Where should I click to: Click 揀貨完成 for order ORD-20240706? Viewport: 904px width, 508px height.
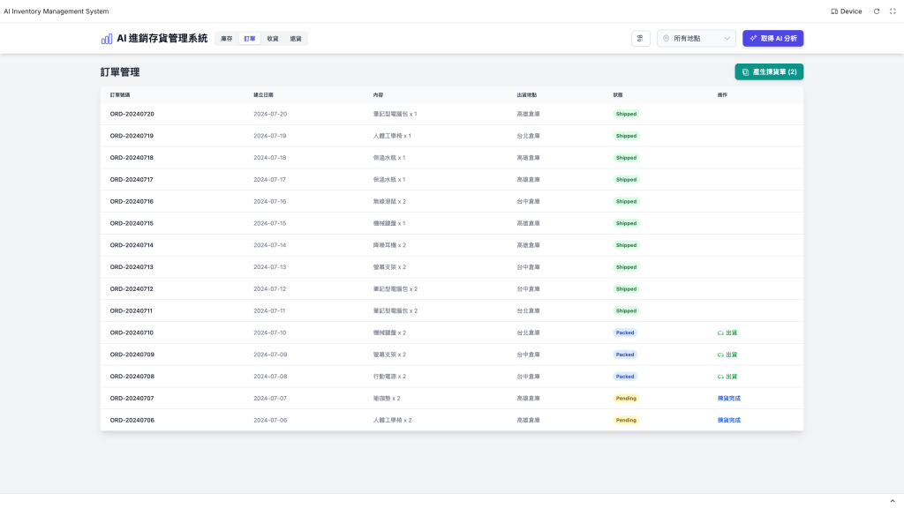point(728,421)
